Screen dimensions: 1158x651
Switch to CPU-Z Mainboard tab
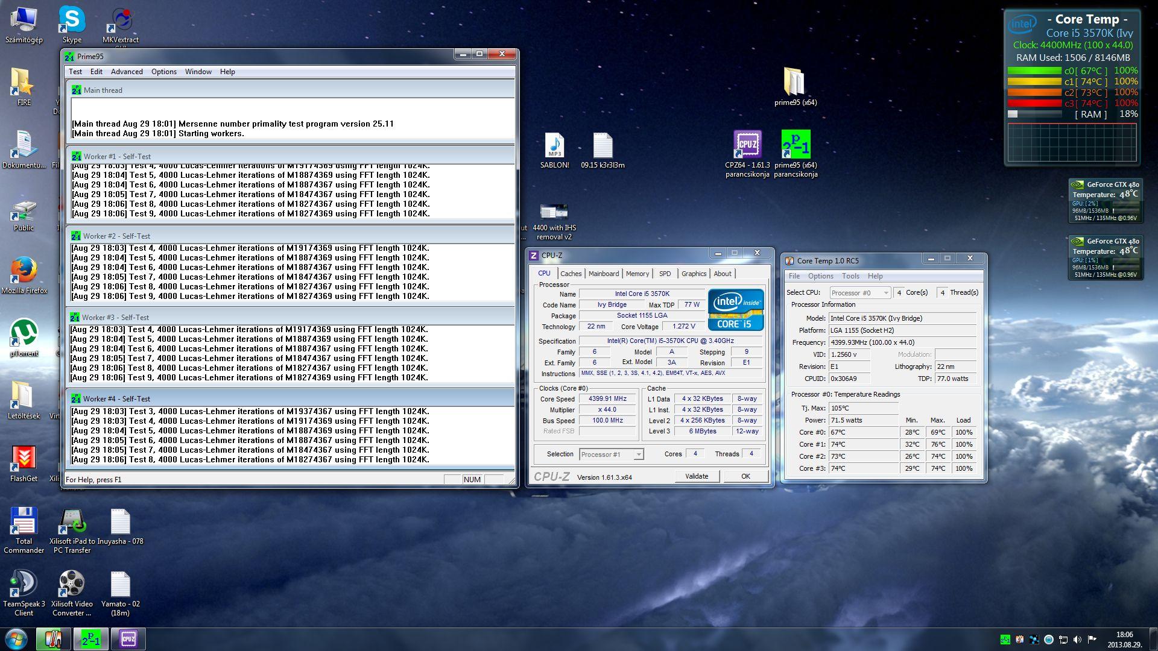(604, 274)
